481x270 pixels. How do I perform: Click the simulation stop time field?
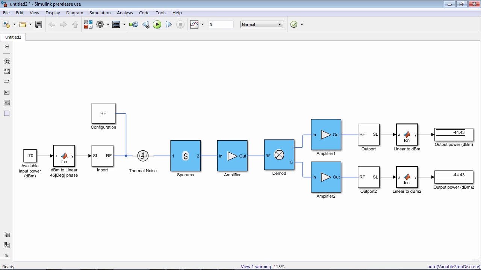click(221, 24)
